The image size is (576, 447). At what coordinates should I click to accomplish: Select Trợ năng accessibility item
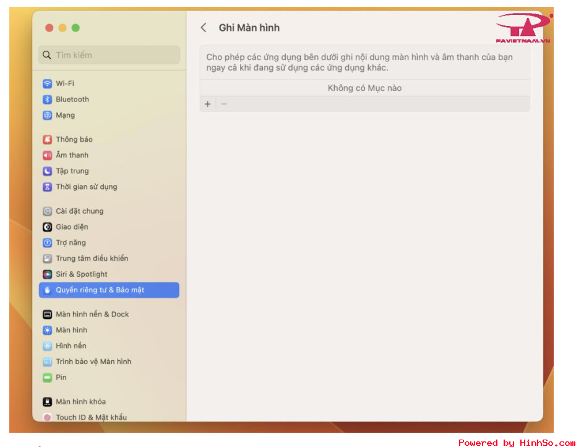pos(71,243)
